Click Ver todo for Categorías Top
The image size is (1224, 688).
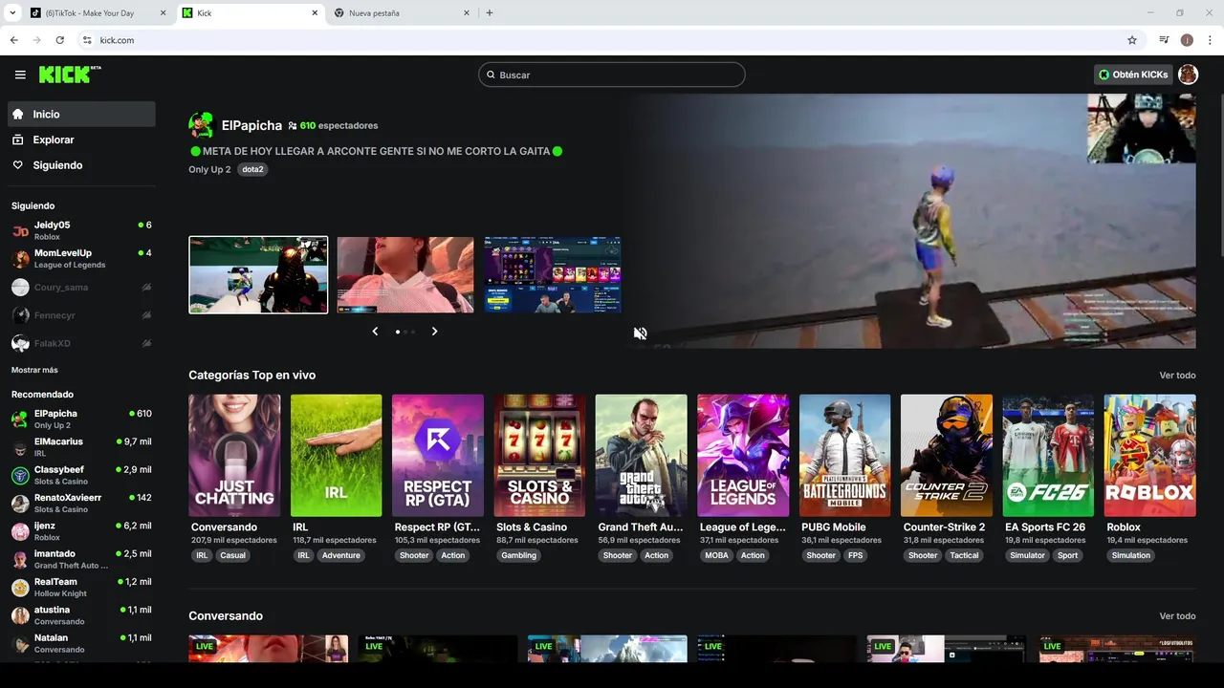(1177, 376)
